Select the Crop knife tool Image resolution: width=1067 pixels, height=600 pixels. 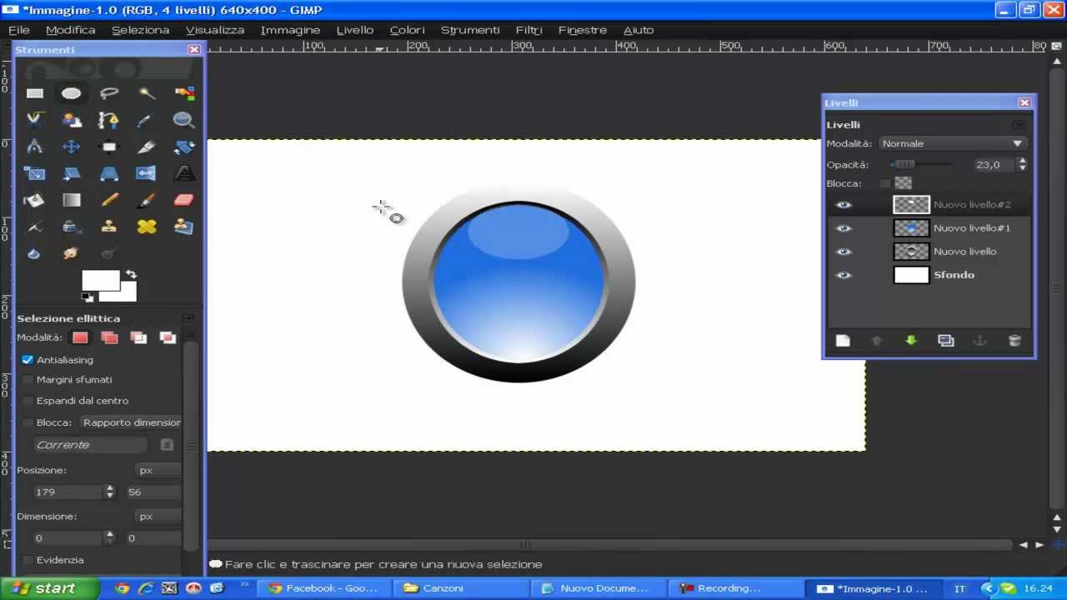click(147, 147)
